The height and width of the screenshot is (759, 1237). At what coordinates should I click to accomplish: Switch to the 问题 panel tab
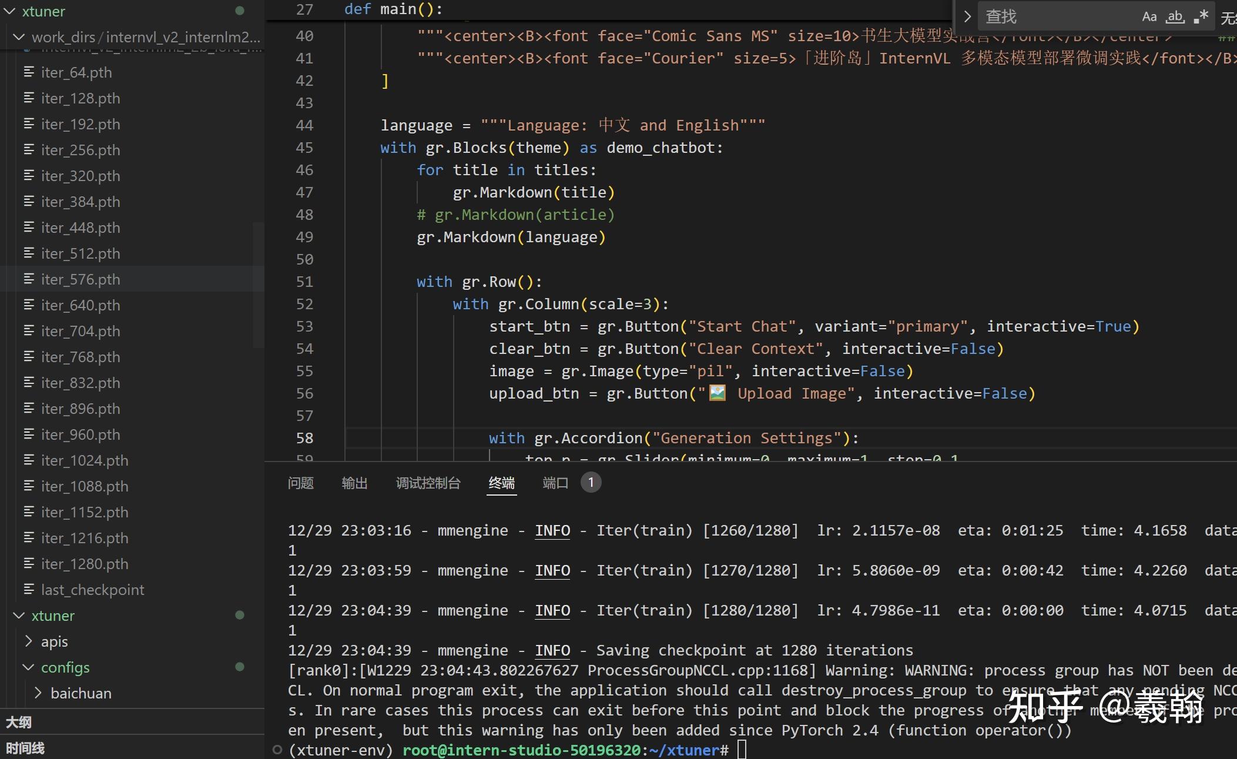(301, 483)
